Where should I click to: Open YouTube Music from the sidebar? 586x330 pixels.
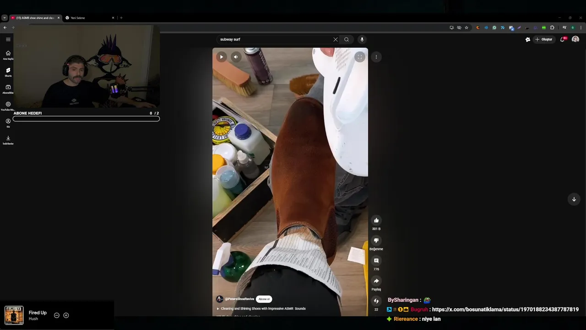click(x=8, y=106)
